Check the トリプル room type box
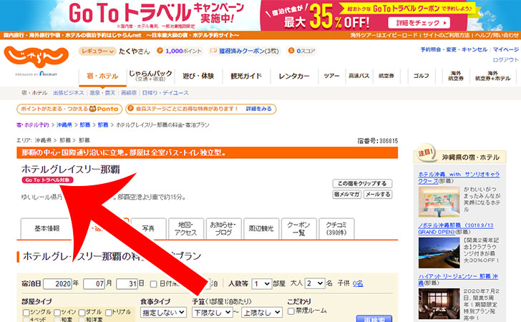The height and width of the screenshot is (322, 521). 108,313
